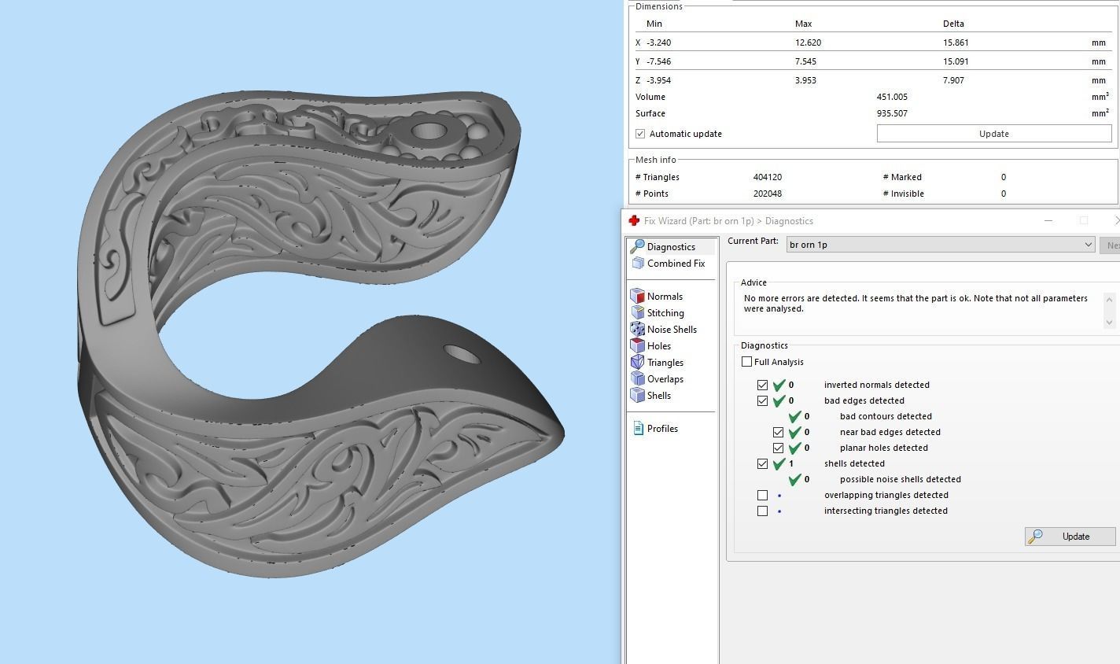
Task: Enable the Full Analysis checkbox
Action: 746,362
